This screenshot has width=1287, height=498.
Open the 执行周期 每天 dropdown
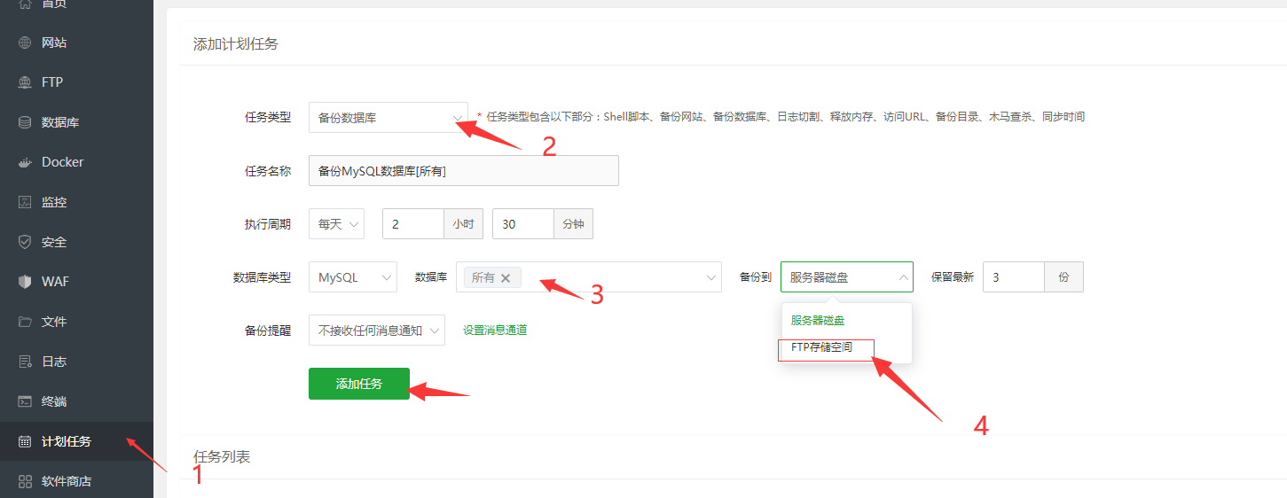click(x=336, y=224)
